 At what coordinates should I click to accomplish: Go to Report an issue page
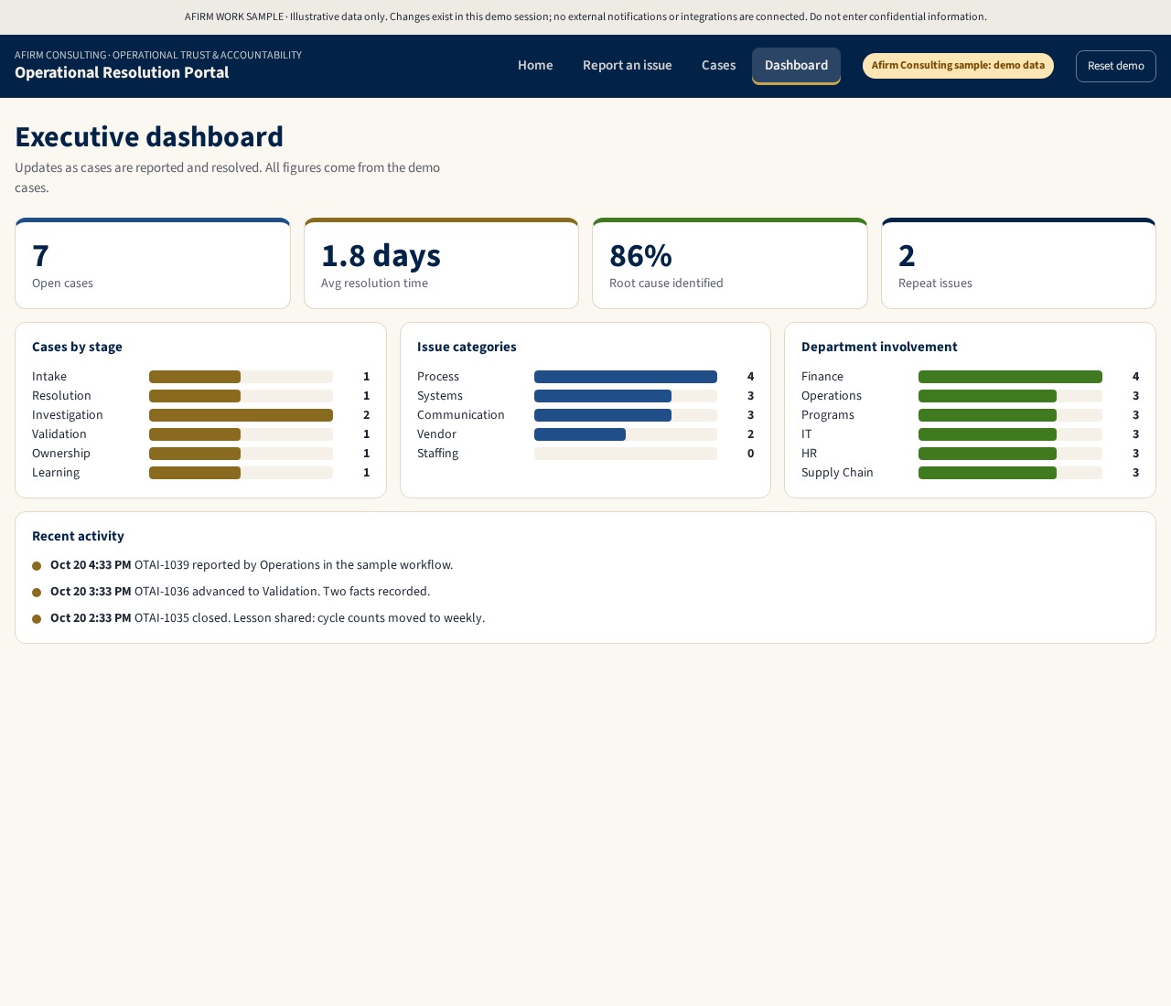[628, 66]
